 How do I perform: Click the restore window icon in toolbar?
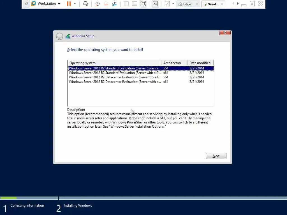click(x=252, y=4)
